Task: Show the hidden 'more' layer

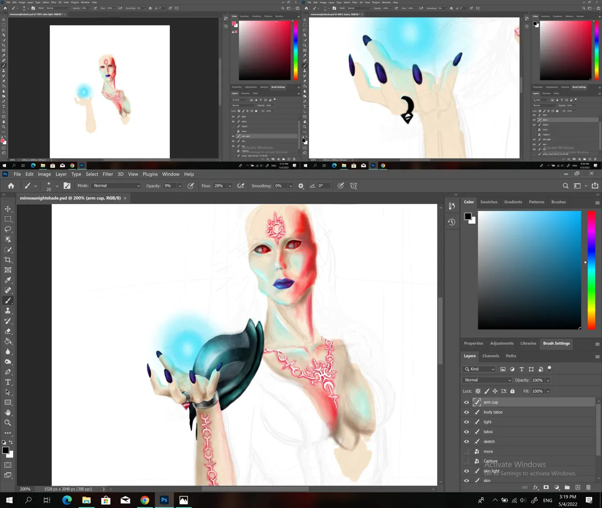Action: pos(467,452)
